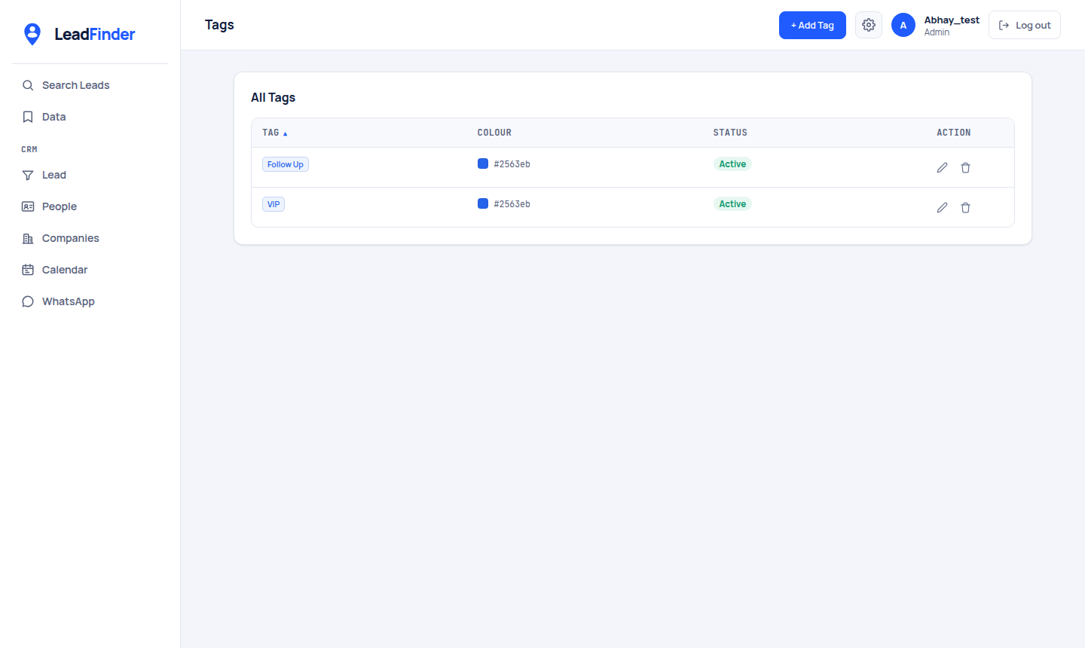The width and height of the screenshot is (1085, 648).
Task: Click the ACTION column header
Action: [x=954, y=133]
